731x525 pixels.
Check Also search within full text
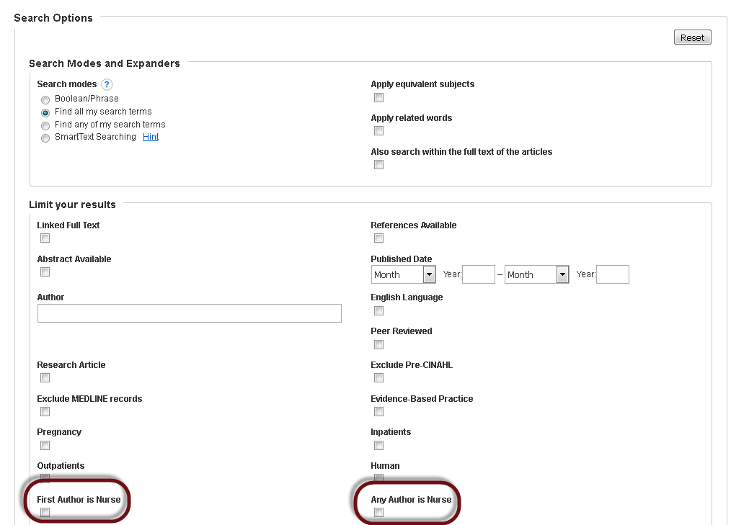(378, 164)
